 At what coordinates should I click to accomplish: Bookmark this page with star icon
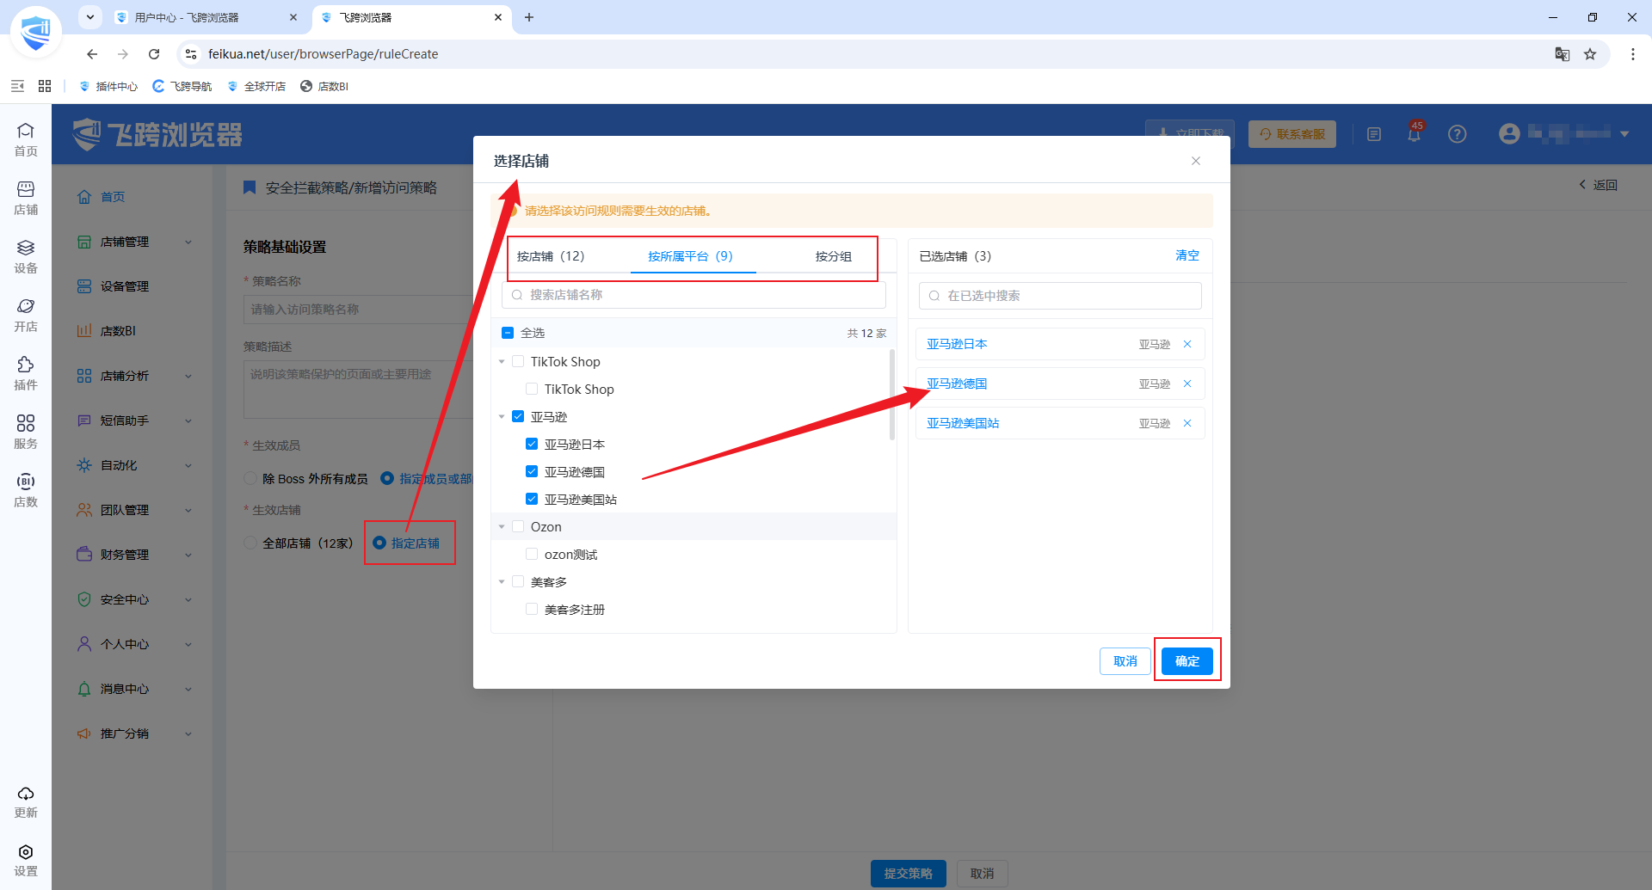click(x=1590, y=54)
